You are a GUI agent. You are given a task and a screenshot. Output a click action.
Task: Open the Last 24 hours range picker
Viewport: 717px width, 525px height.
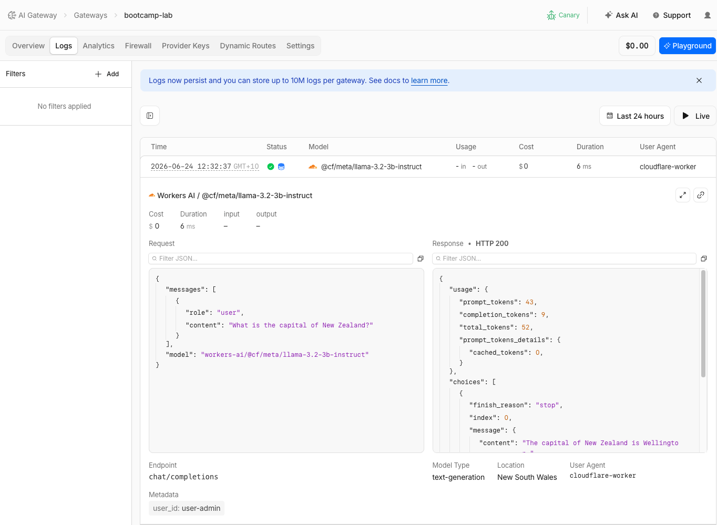click(635, 116)
